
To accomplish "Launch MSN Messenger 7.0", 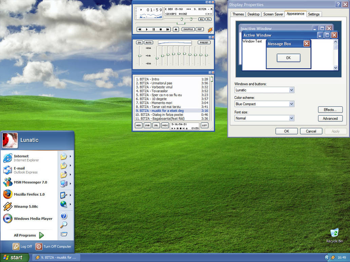I will tap(30, 182).
